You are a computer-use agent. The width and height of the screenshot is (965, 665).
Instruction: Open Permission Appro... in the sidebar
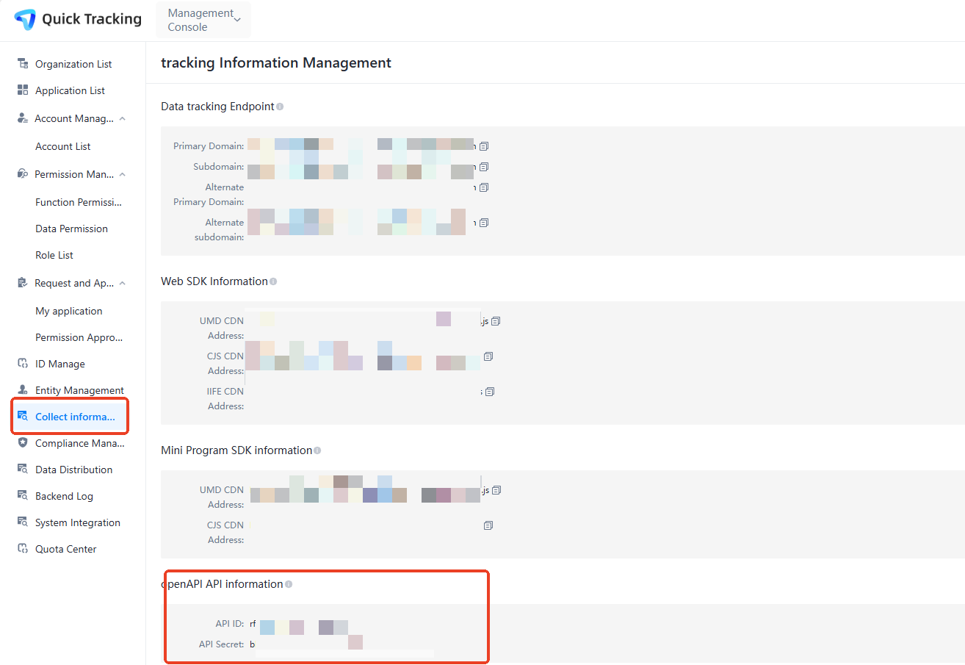[x=79, y=337]
